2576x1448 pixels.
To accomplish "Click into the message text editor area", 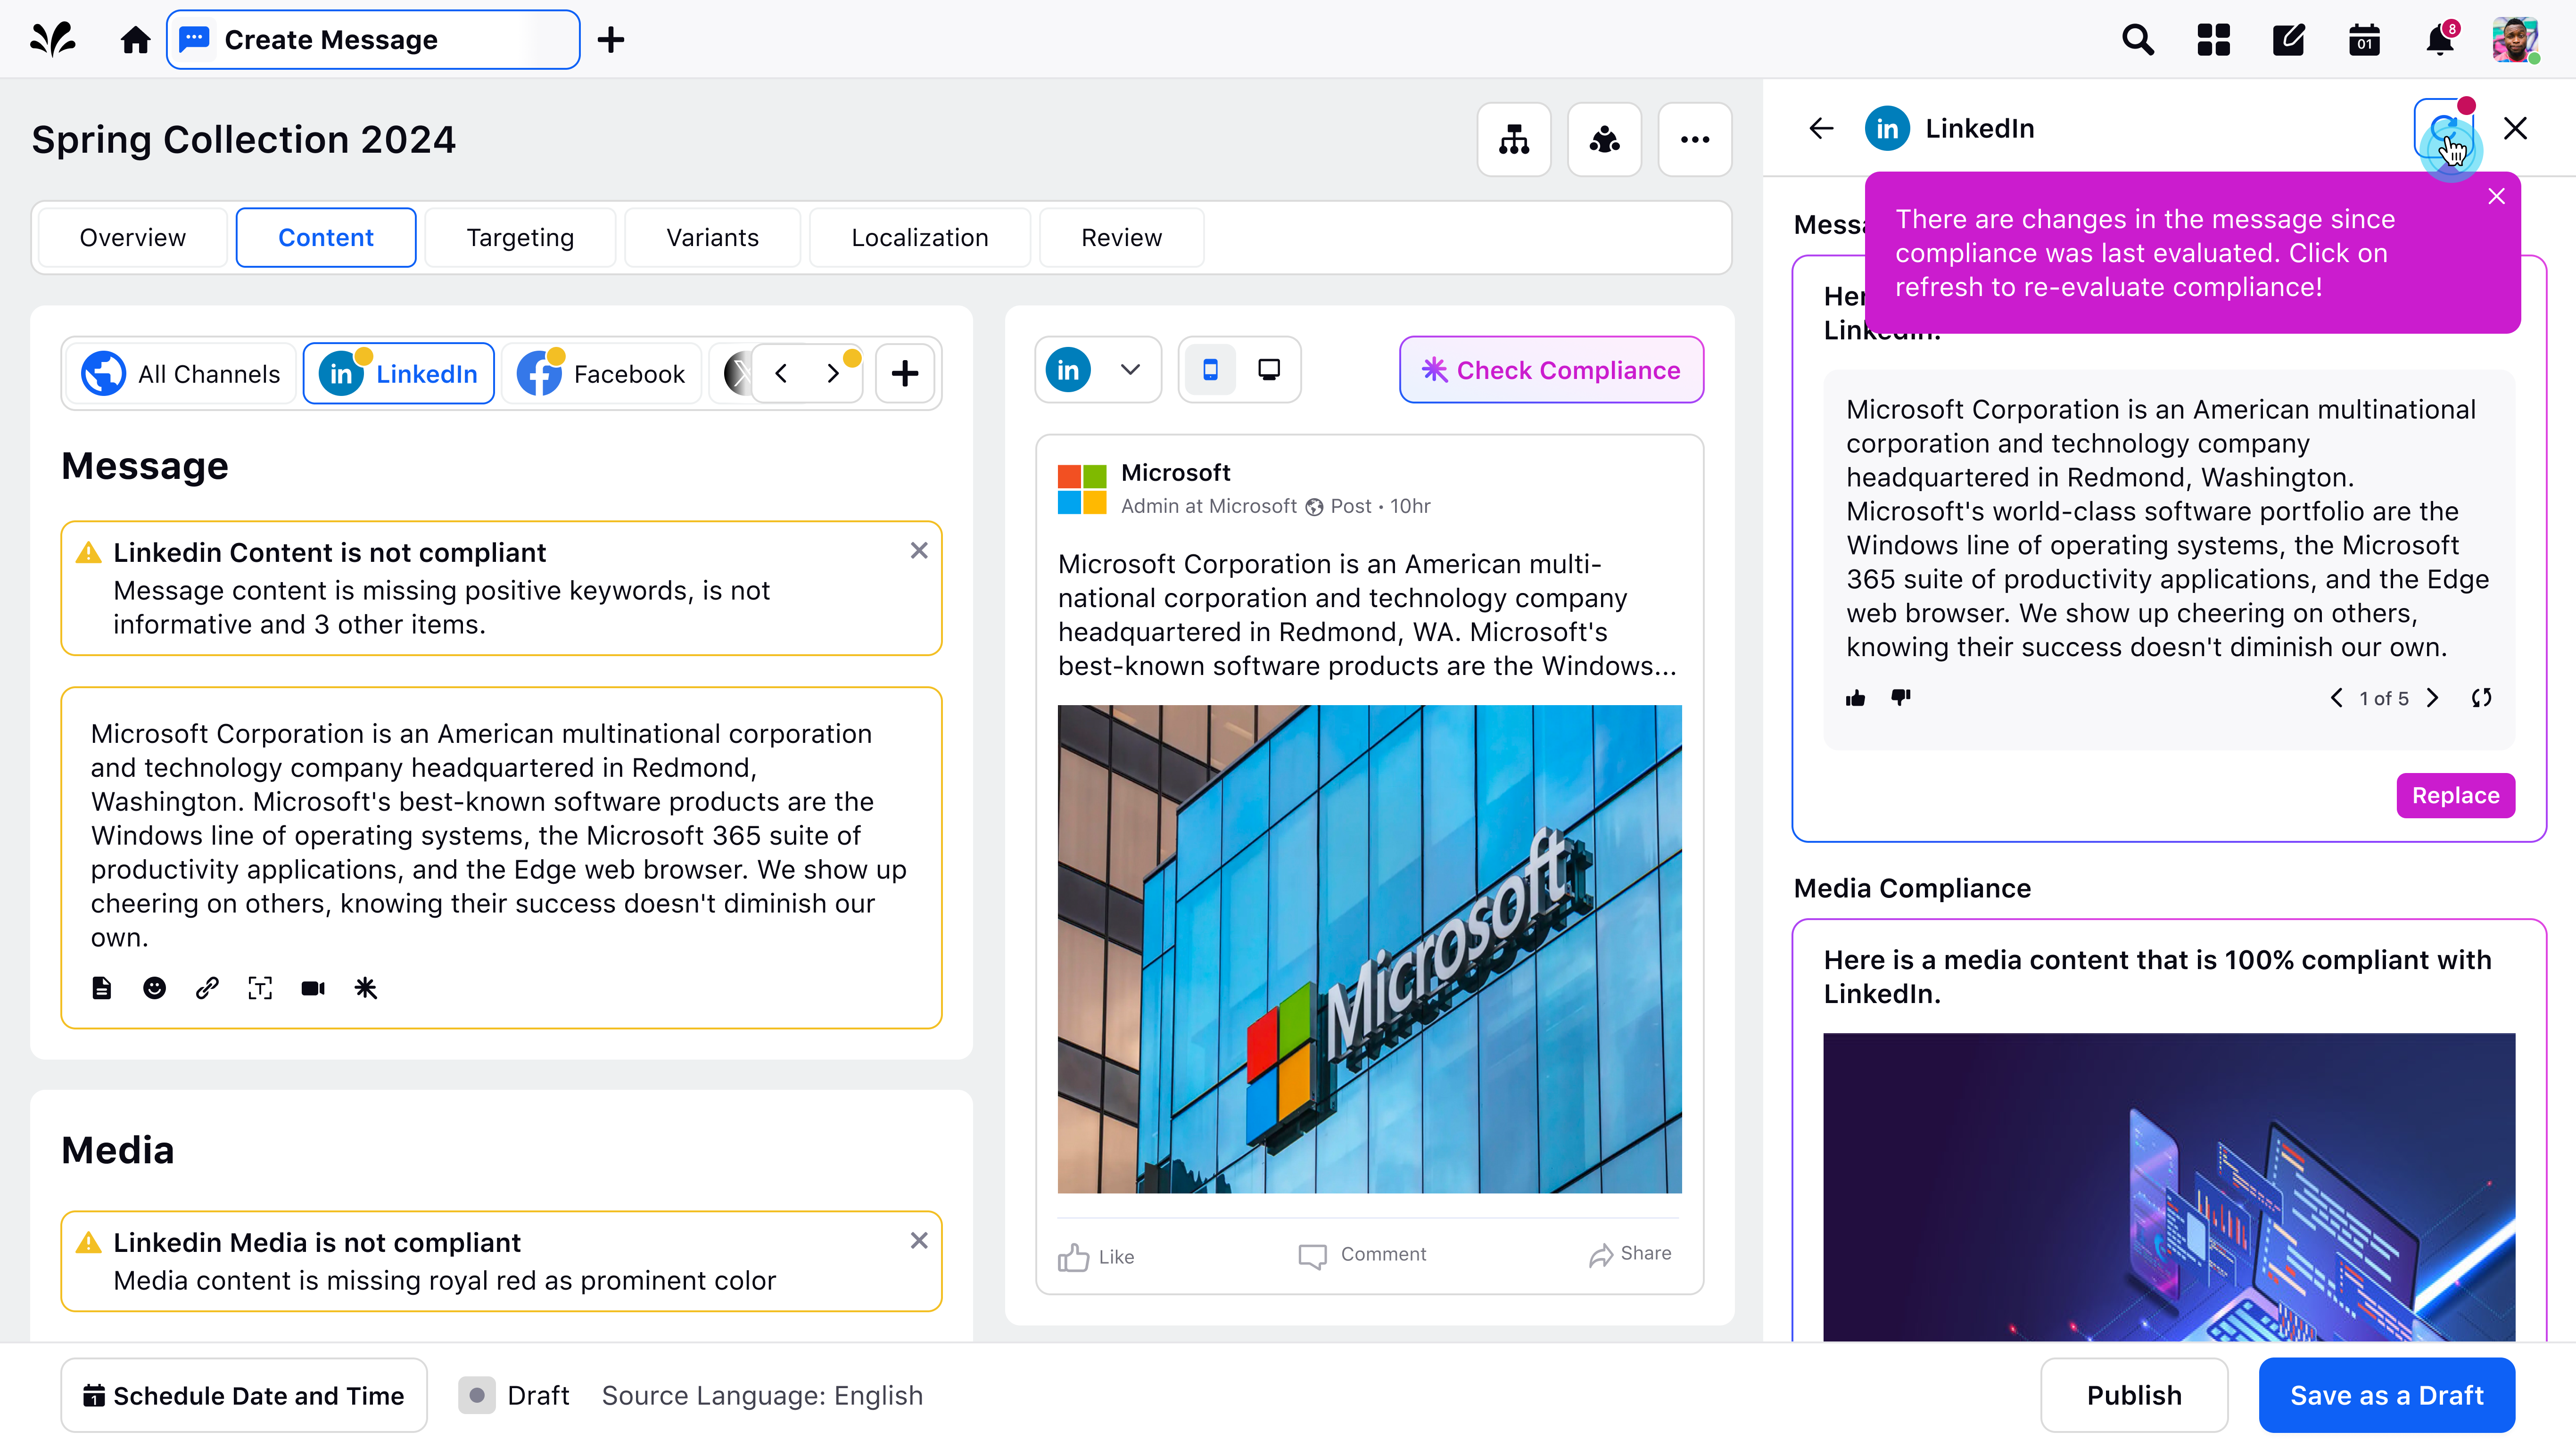I will pos(500,835).
